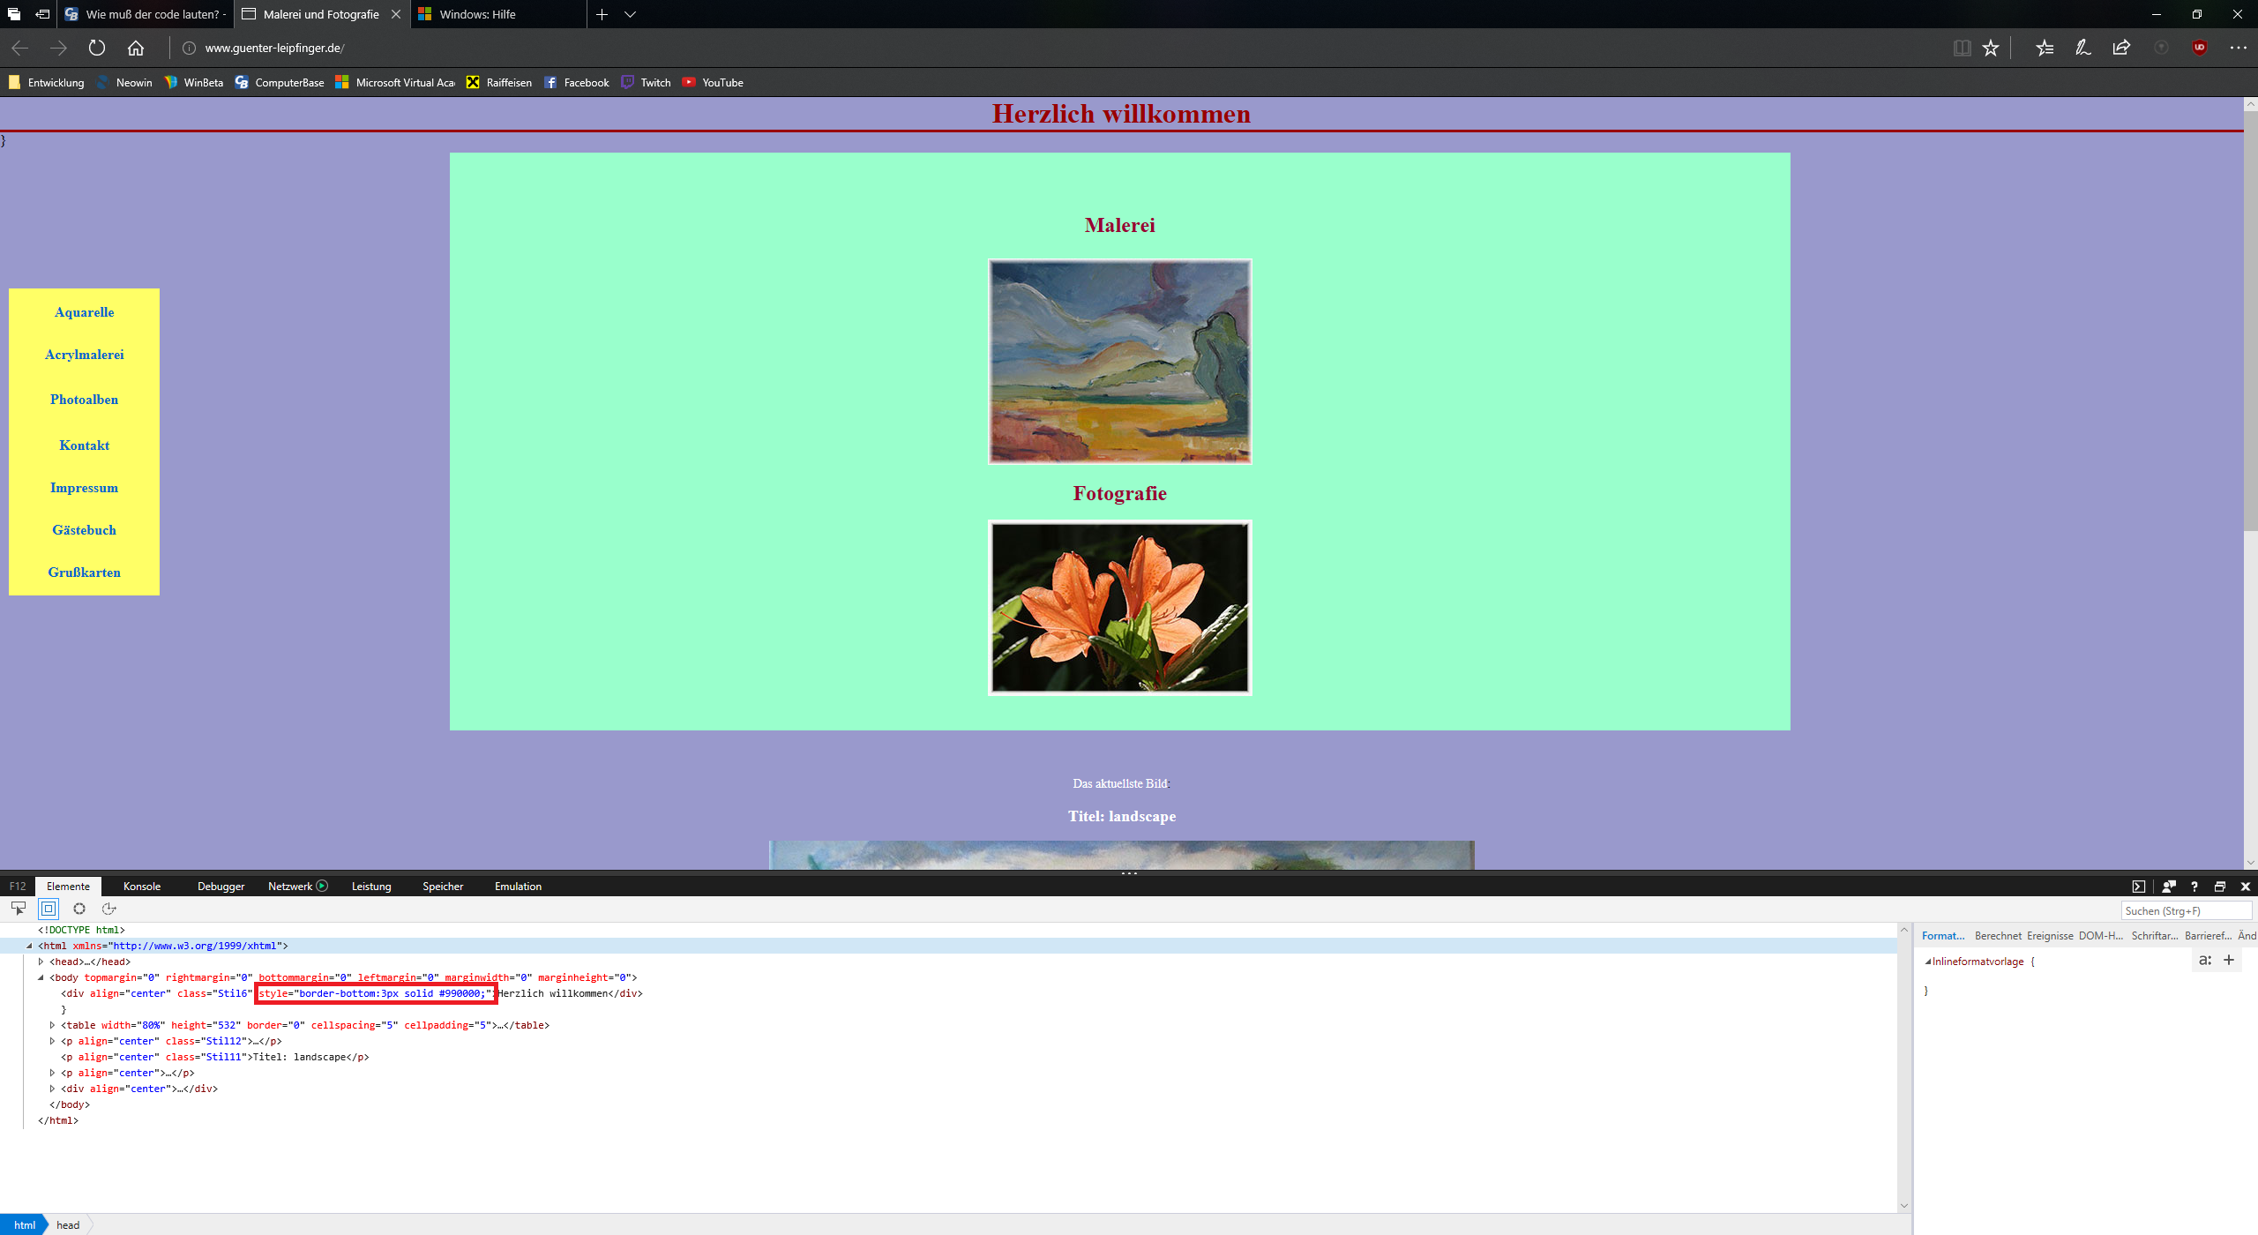
Task: Open the Share page icon
Action: 2121,48
